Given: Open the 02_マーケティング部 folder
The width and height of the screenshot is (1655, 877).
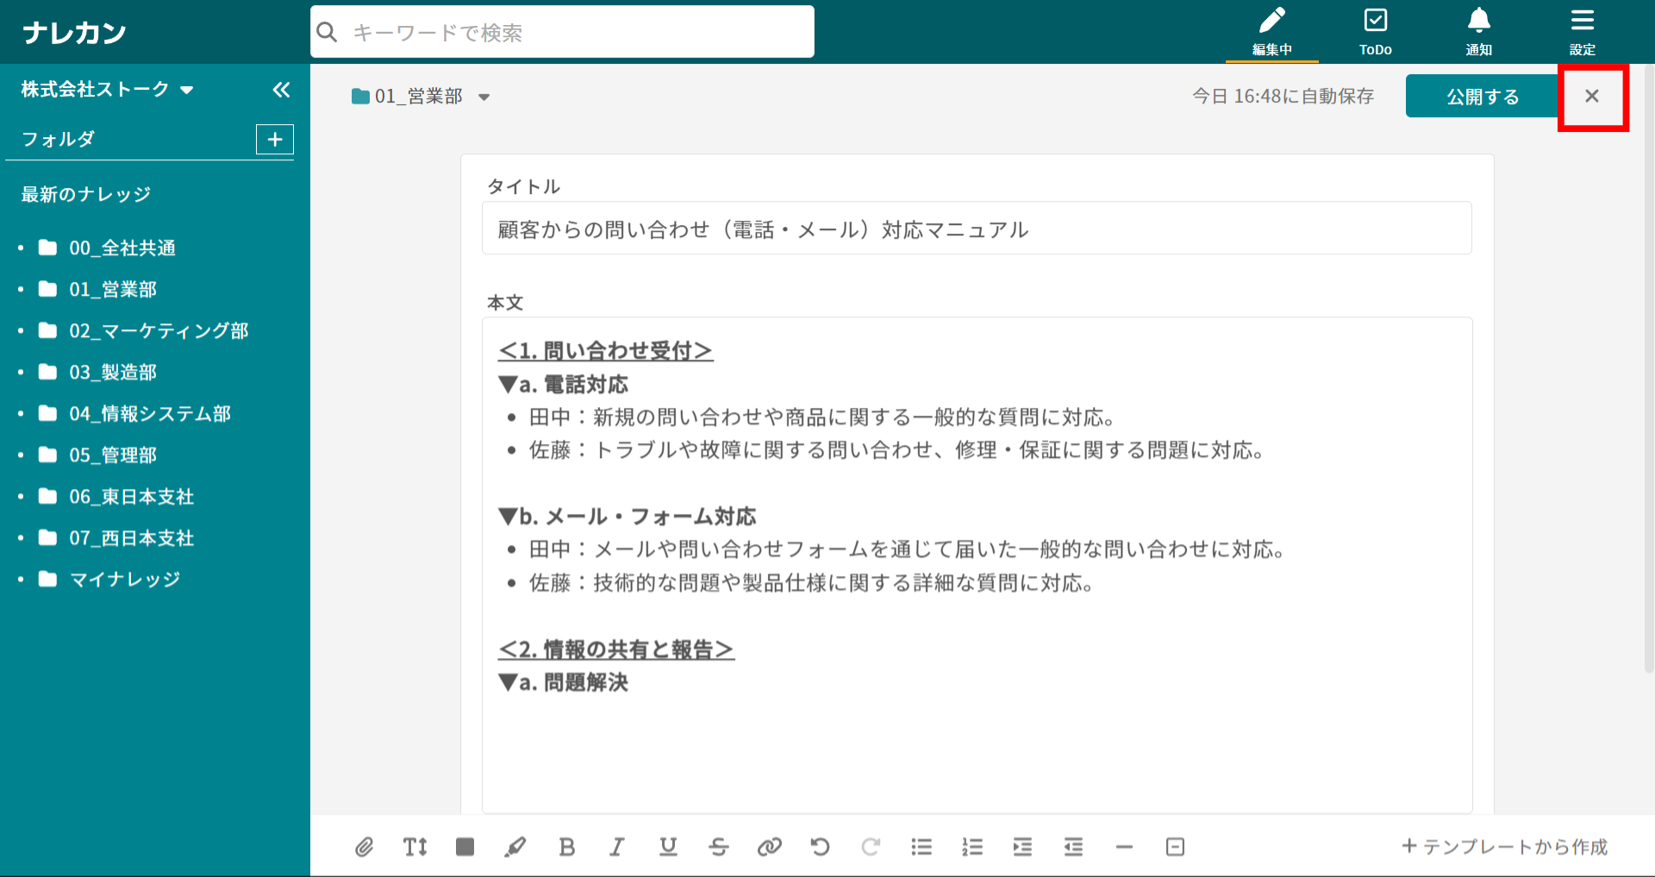Looking at the screenshot, I should point(159,331).
